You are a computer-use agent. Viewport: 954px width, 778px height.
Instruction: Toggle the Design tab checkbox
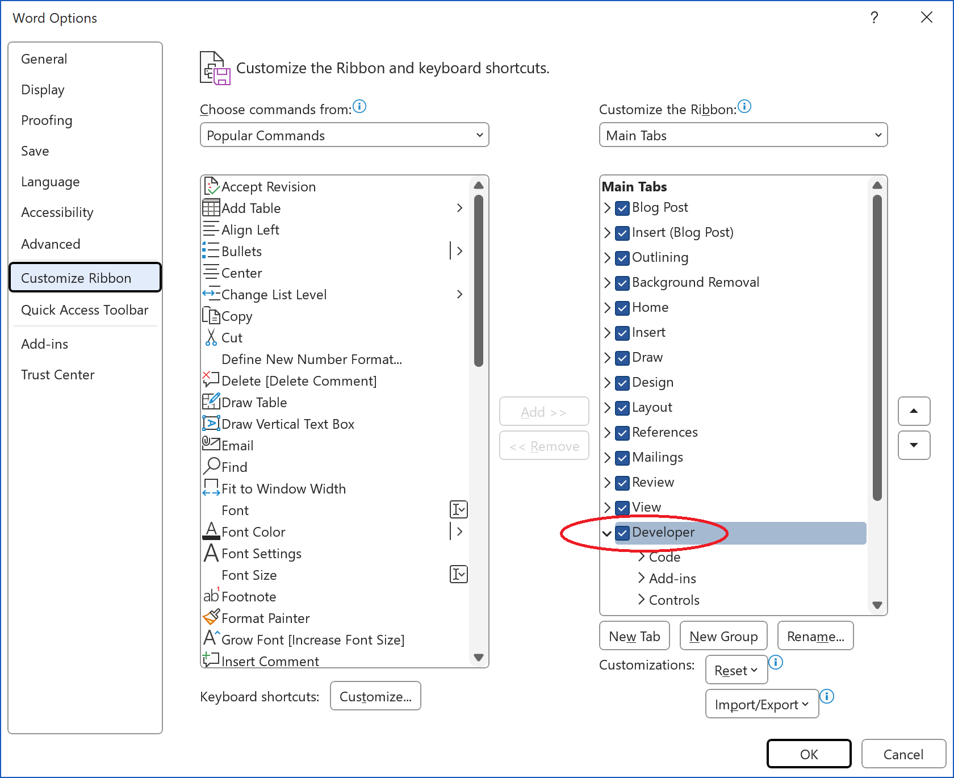(x=622, y=383)
